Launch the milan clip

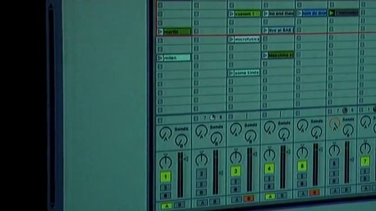tap(160, 57)
